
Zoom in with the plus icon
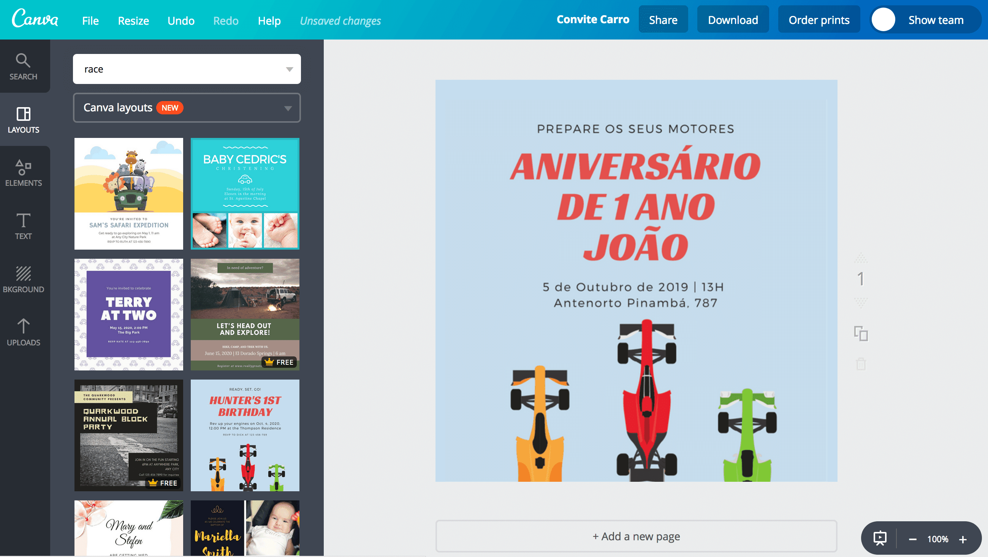[x=962, y=540]
